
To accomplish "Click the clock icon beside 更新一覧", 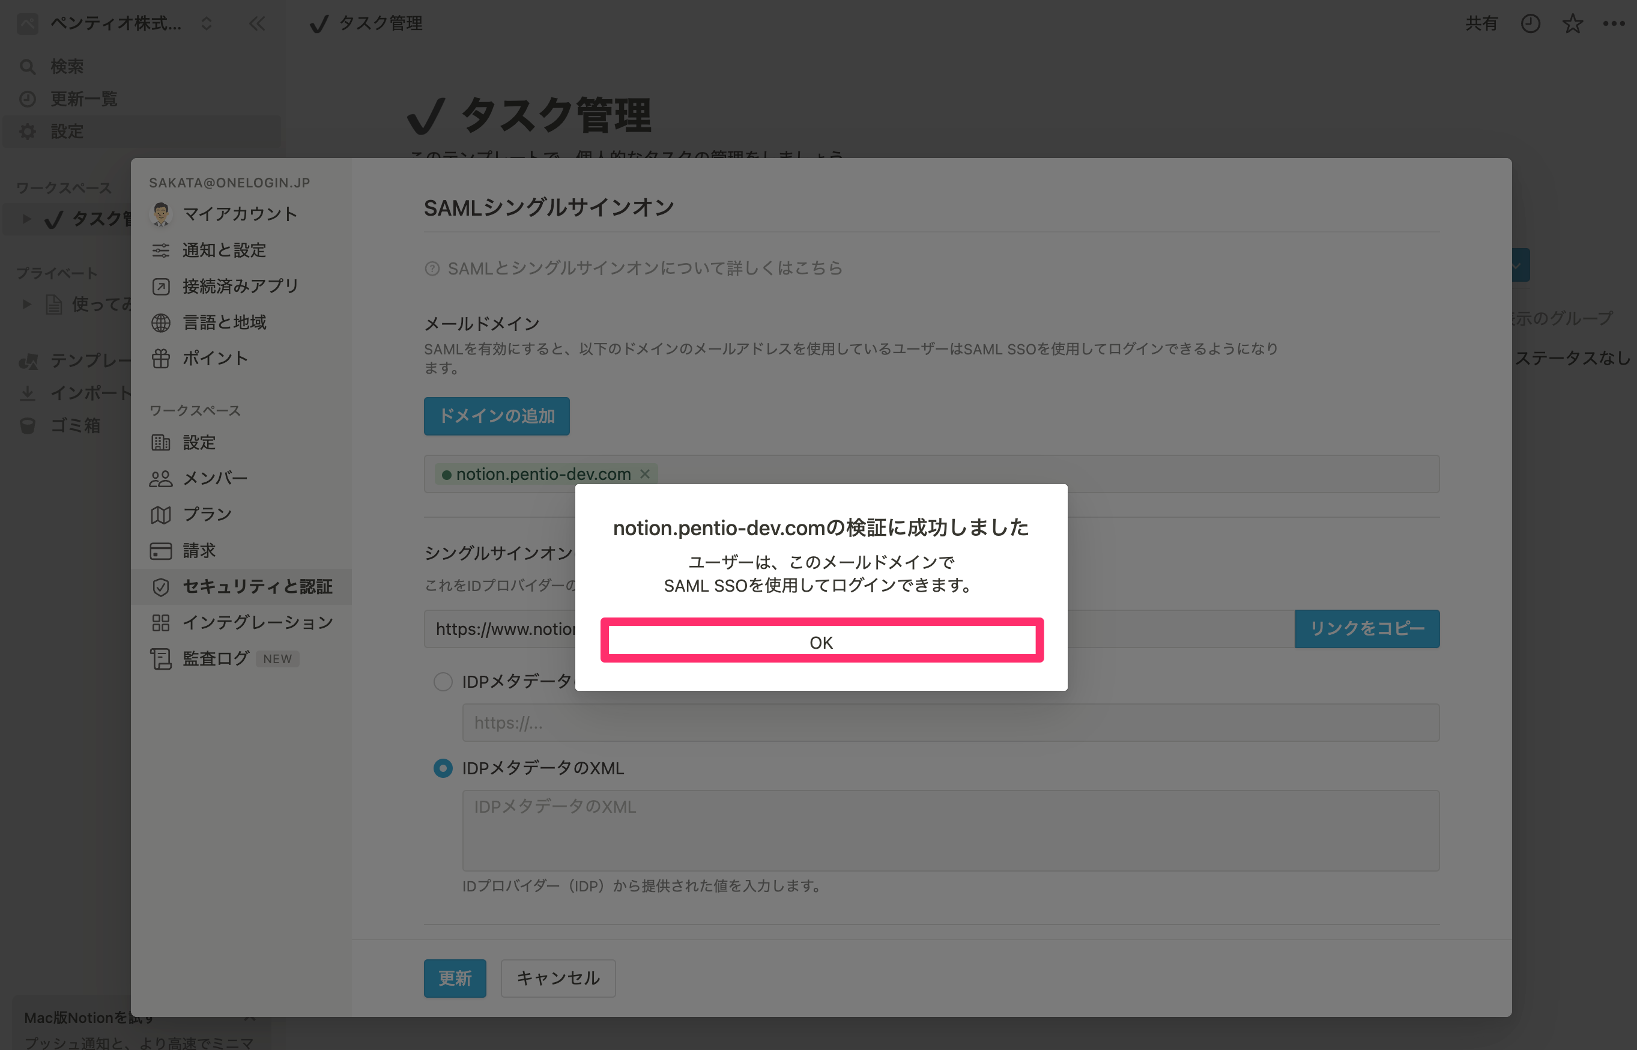I will pos(27,99).
